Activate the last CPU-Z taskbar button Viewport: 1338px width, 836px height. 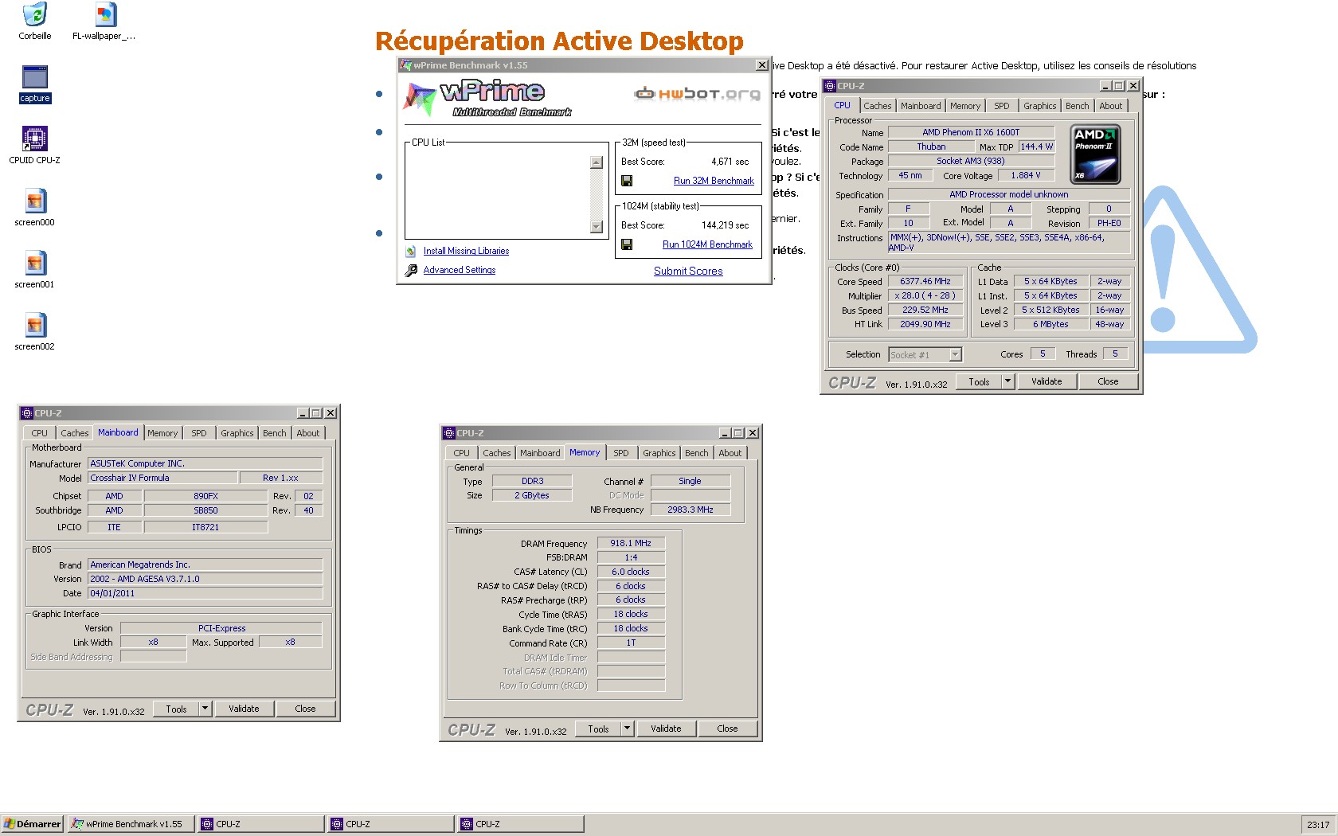pyautogui.click(x=521, y=824)
